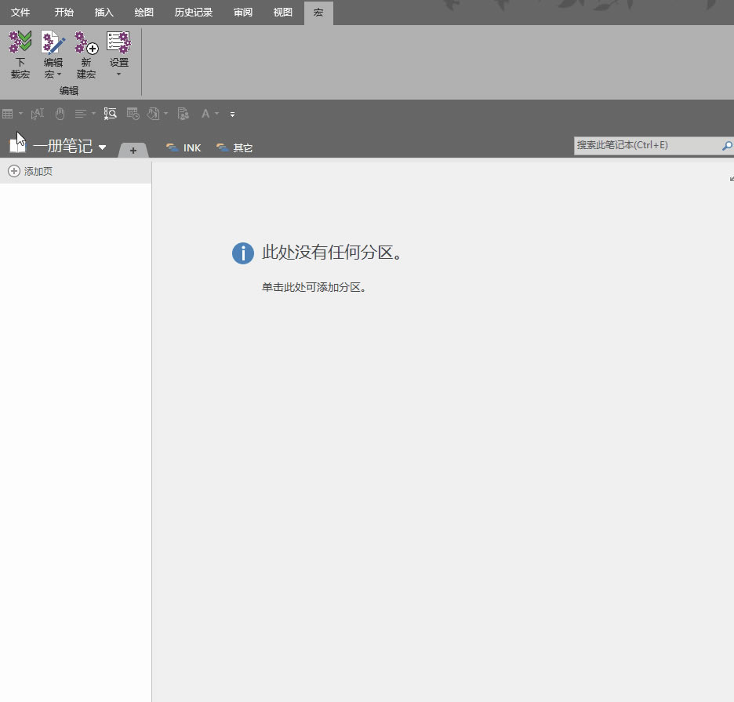Click the 编辑 ribbon group label
Screen dimensions: 734x702
click(x=69, y=91)
